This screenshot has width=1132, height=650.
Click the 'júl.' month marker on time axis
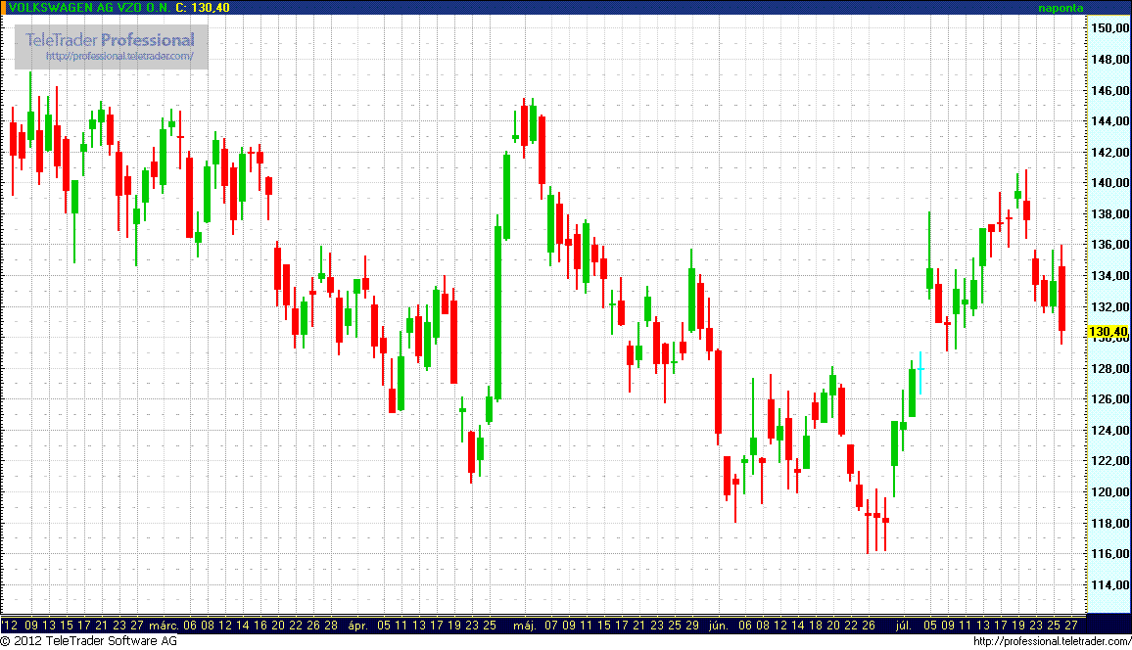click(x=901, y=625)
